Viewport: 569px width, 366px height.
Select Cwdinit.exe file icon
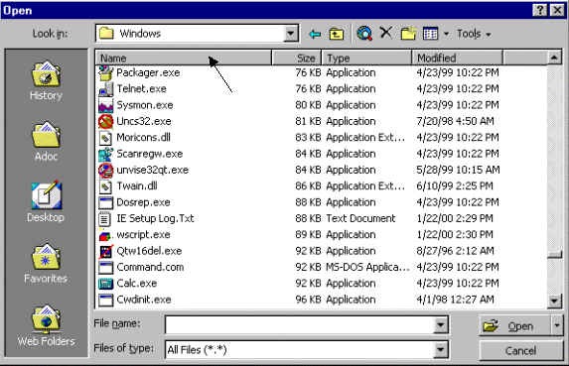click(x=105, y=300)
